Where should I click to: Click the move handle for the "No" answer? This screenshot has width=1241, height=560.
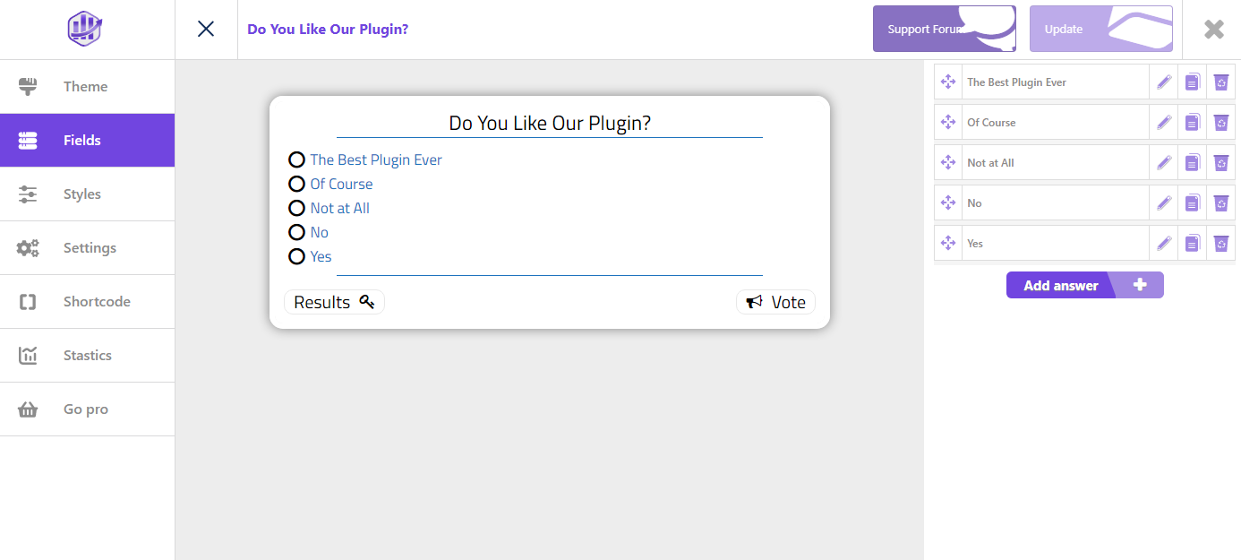tap(948, 203)
